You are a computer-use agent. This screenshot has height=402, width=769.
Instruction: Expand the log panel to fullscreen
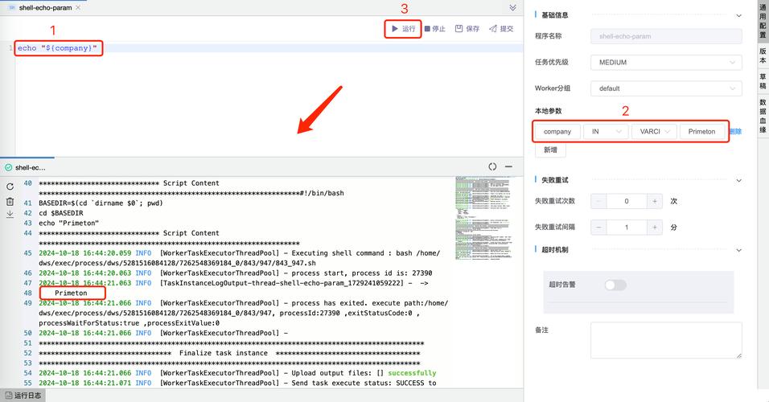[492, 167]
